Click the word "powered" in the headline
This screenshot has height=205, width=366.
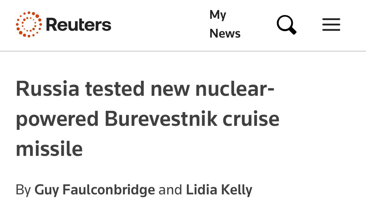[57, 119]
